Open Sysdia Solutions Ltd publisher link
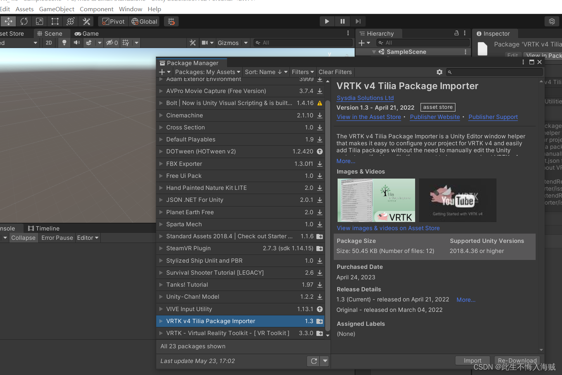 365,98
